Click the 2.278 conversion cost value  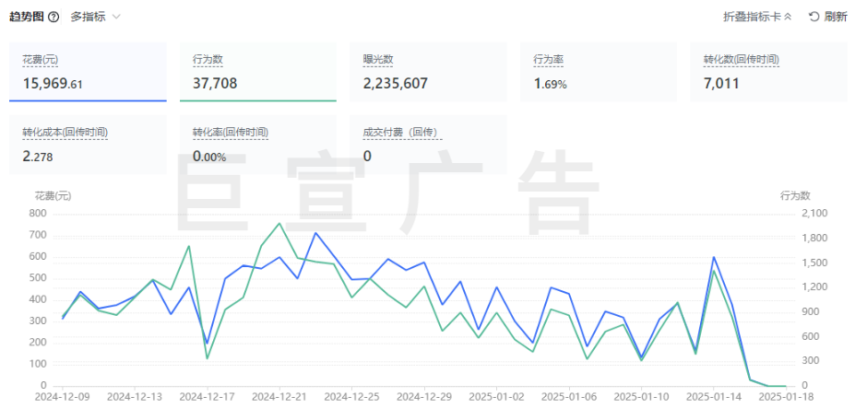pos(38,157)
